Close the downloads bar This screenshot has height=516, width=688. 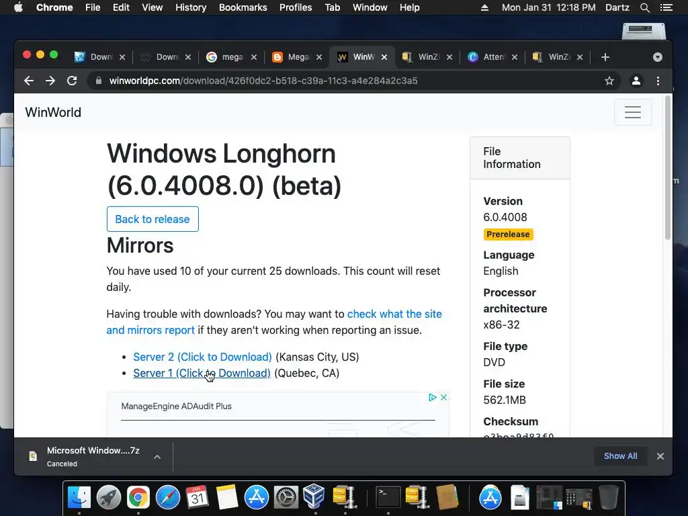pos(660,456)
